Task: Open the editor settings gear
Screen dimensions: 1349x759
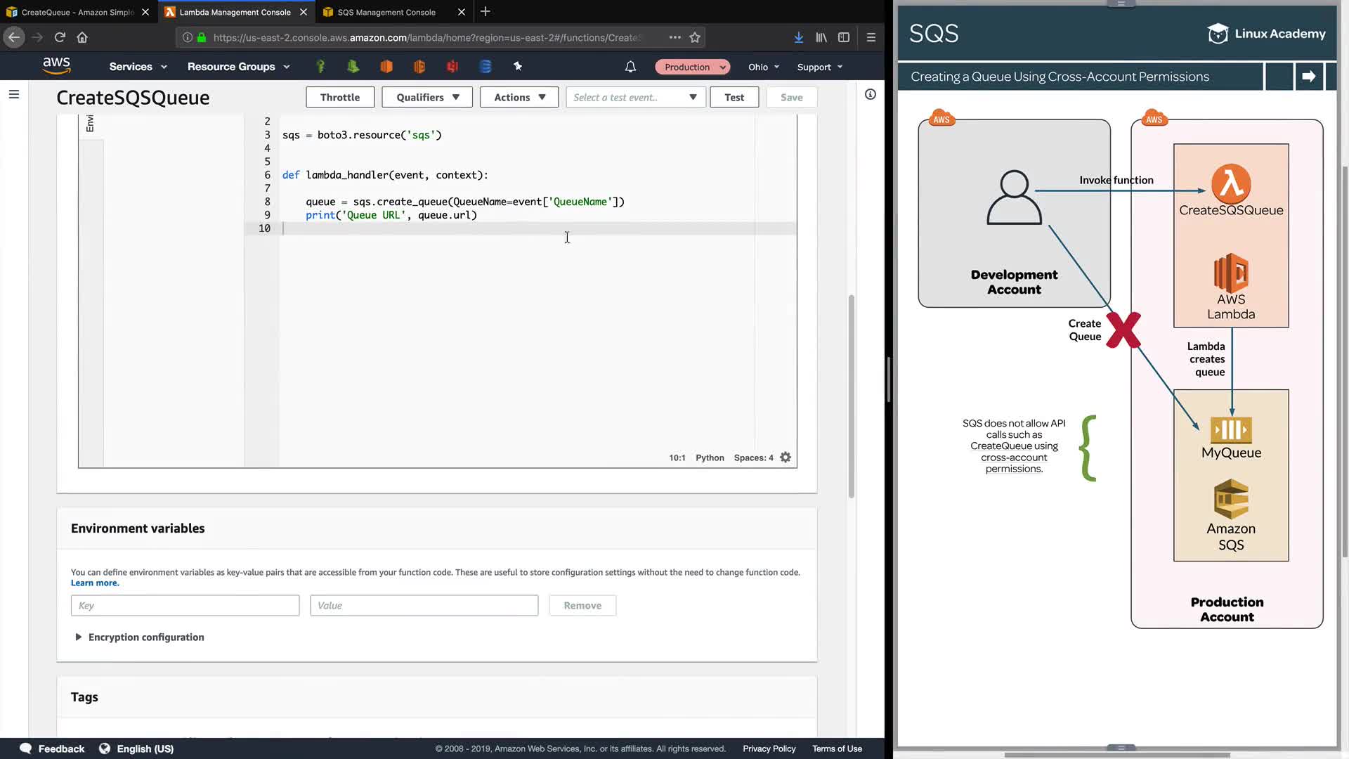Action: [786, 458]
